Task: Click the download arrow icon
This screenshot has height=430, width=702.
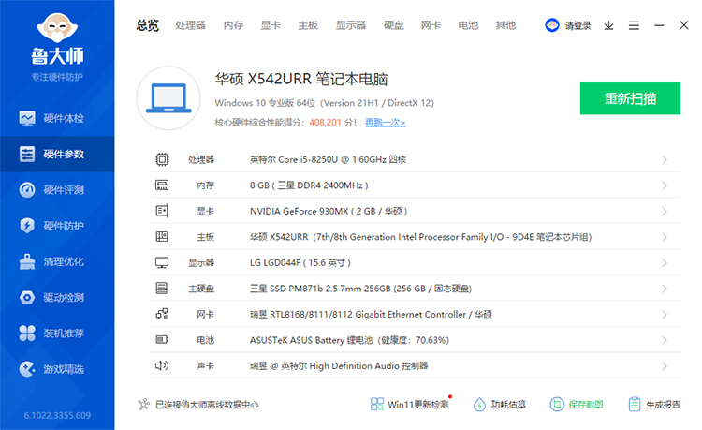Action: click(x=608, y=25)
